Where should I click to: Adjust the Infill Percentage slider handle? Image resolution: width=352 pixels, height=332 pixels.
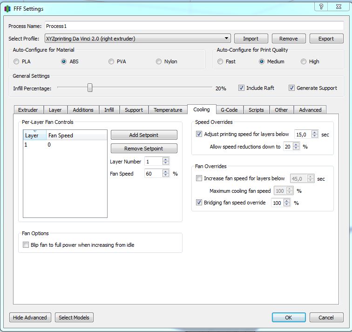pyautogui.click(x=90, y=88)
